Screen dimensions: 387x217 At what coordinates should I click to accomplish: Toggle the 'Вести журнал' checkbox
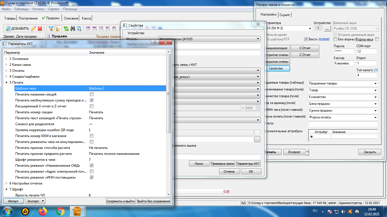coord(306,39)
